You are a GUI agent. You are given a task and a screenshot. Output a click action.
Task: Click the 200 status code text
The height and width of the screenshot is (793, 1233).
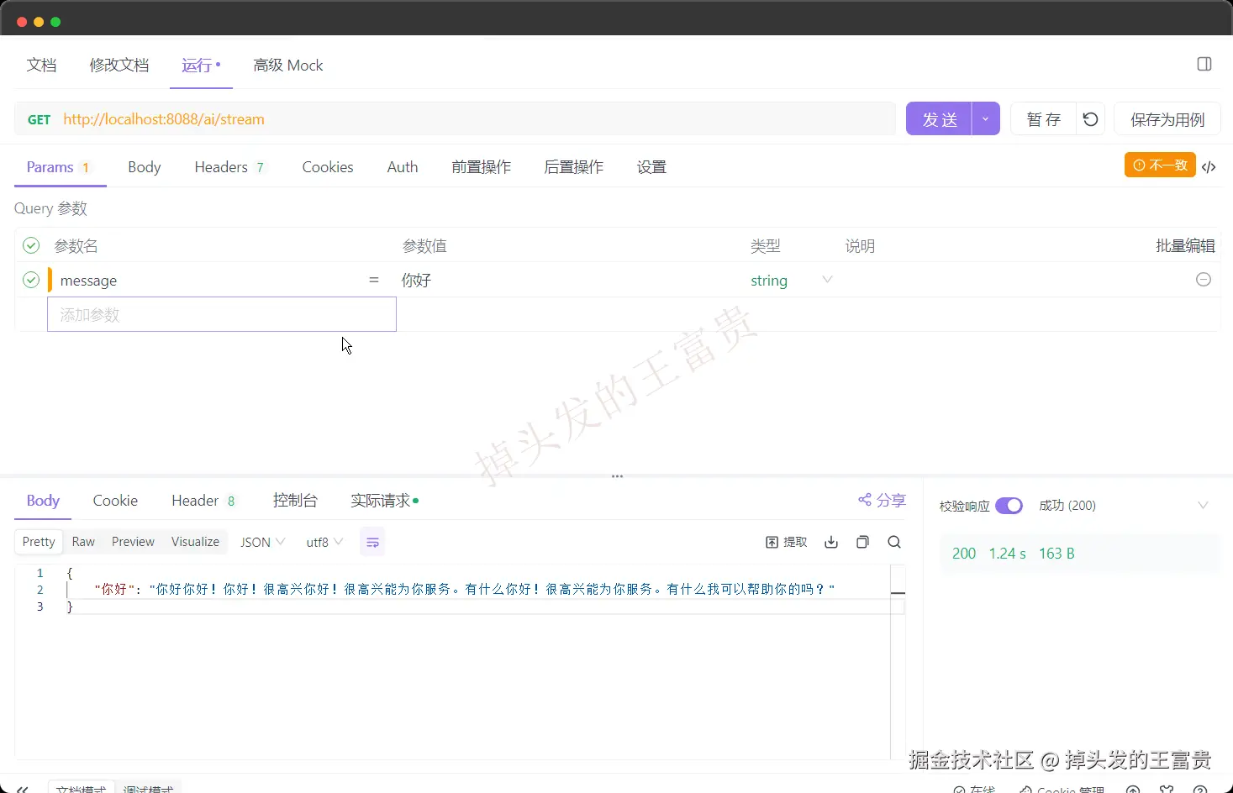963,554
